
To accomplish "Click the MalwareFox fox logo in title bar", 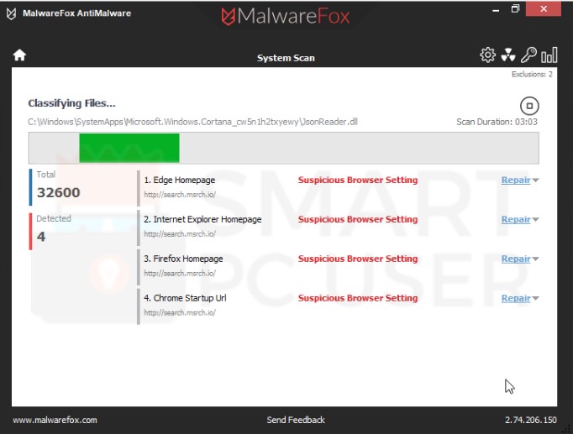I will (x=11, y=13).
